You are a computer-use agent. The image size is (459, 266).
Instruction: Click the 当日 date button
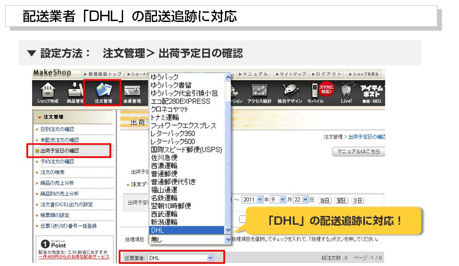click(324, 201)
